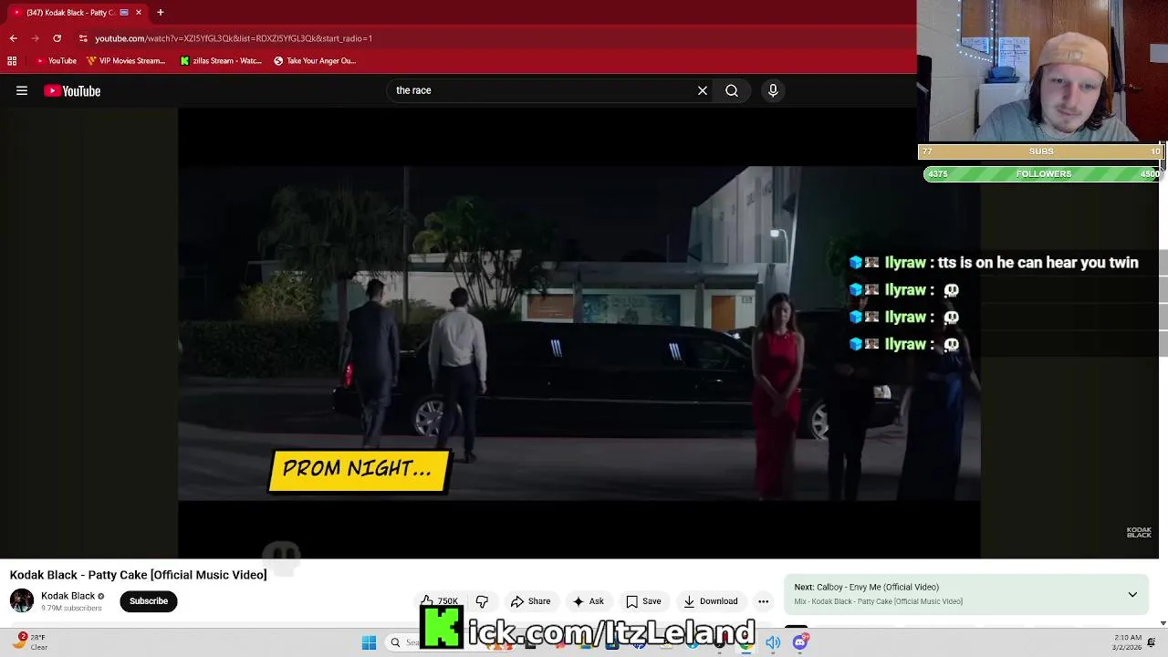The image size is (1168, 657).
Task: Open the Discord taskbar icon
Action: tap(800, 642)
